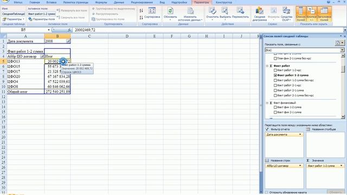Open Excel help icon in title bar
Image resolution: width=347 pixels, height=195 pixels.
pos(329,2)
